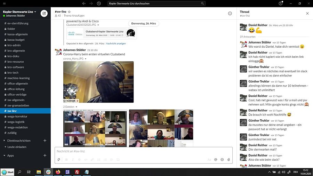Insert a mention with the @ icon
The height and width of the screenshot is (176, 313).
216,160
